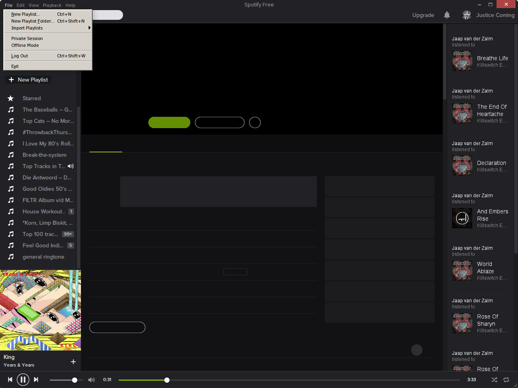Open the King album artwork thumbnail

(40, 310)
